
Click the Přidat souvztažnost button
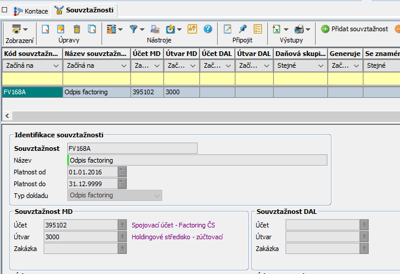pos(355,29)
